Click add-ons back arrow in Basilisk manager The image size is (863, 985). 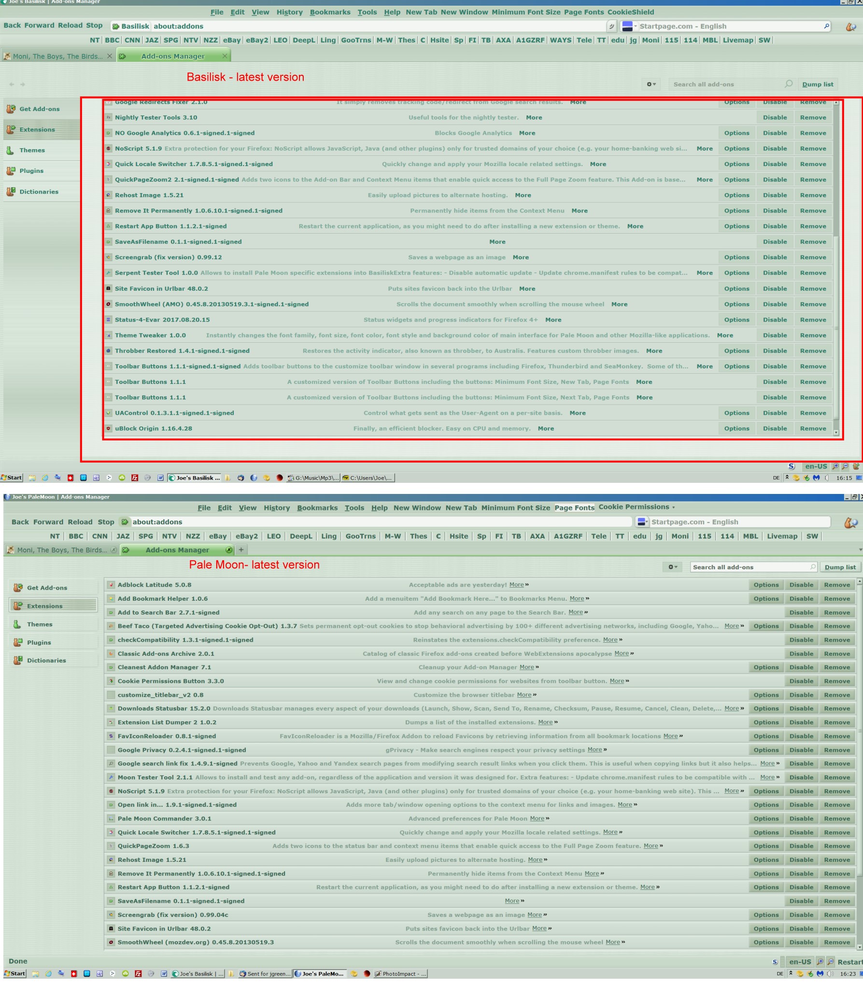pyautogui.click(x=12, y=84)
